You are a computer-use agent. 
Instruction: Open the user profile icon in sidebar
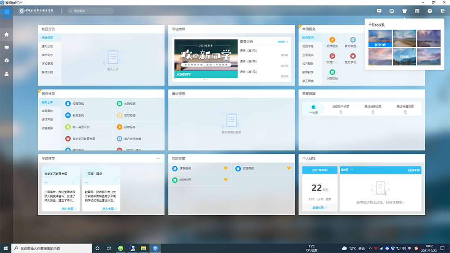(6, 74)
